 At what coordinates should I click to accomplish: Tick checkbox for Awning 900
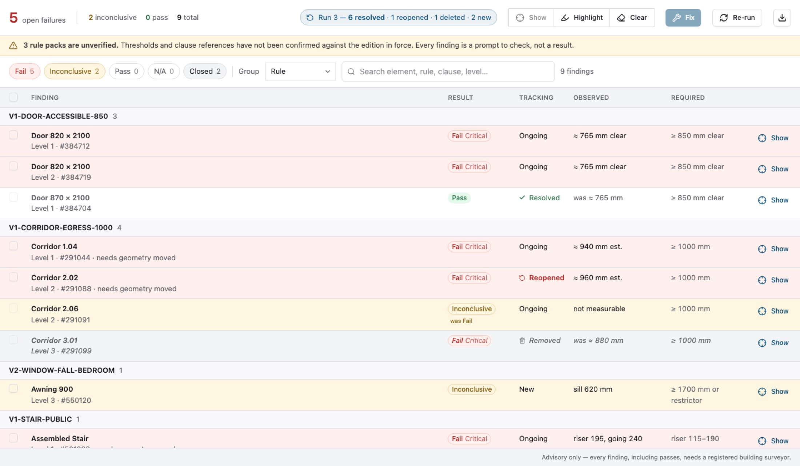(x=13, y=389)
